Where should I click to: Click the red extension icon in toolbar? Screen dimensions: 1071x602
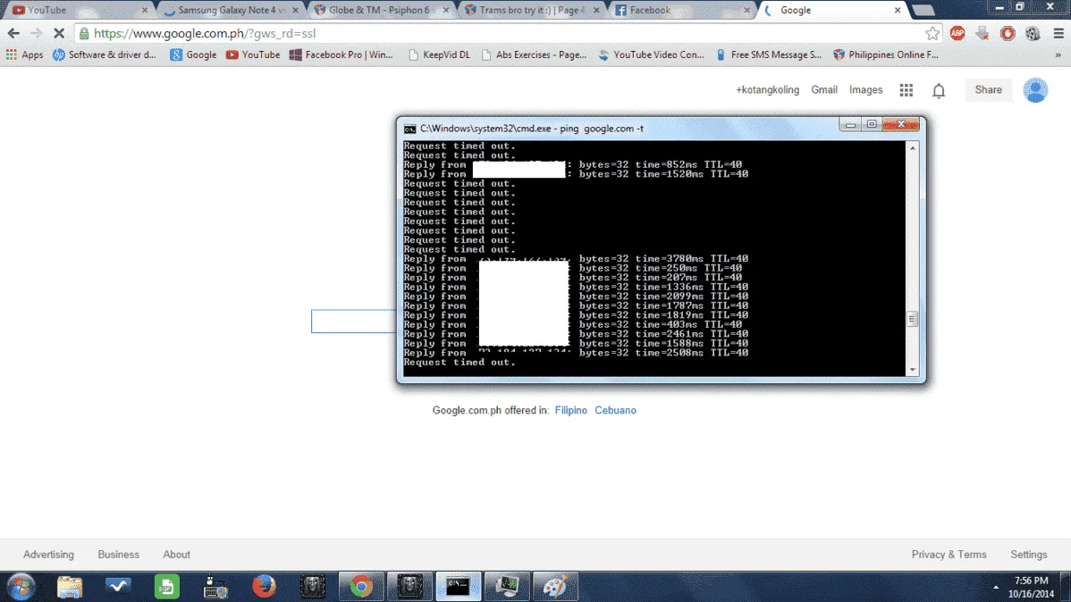(x=1008, y=33)
